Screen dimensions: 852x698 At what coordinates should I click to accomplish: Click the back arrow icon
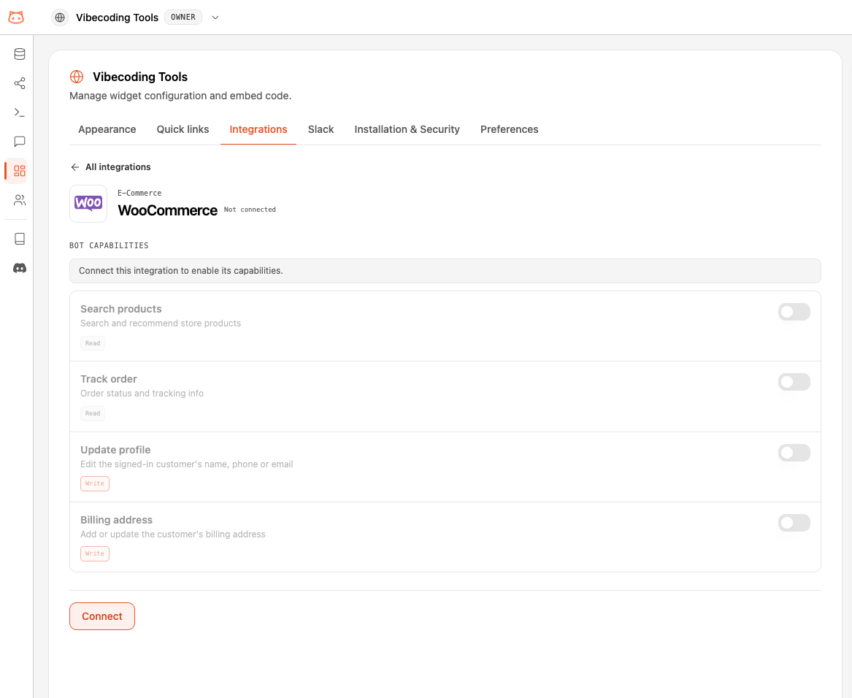tap(75, 167)
